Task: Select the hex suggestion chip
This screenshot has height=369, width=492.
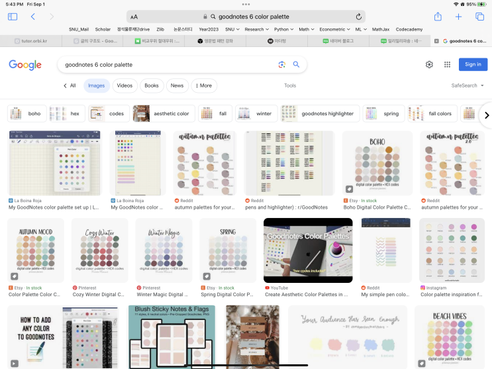Action: [x=67, y=113]
